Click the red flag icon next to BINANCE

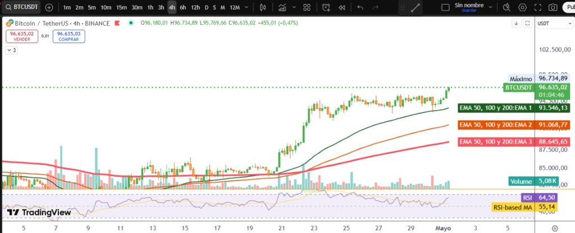pyautogui.click(x=117, y=23)
